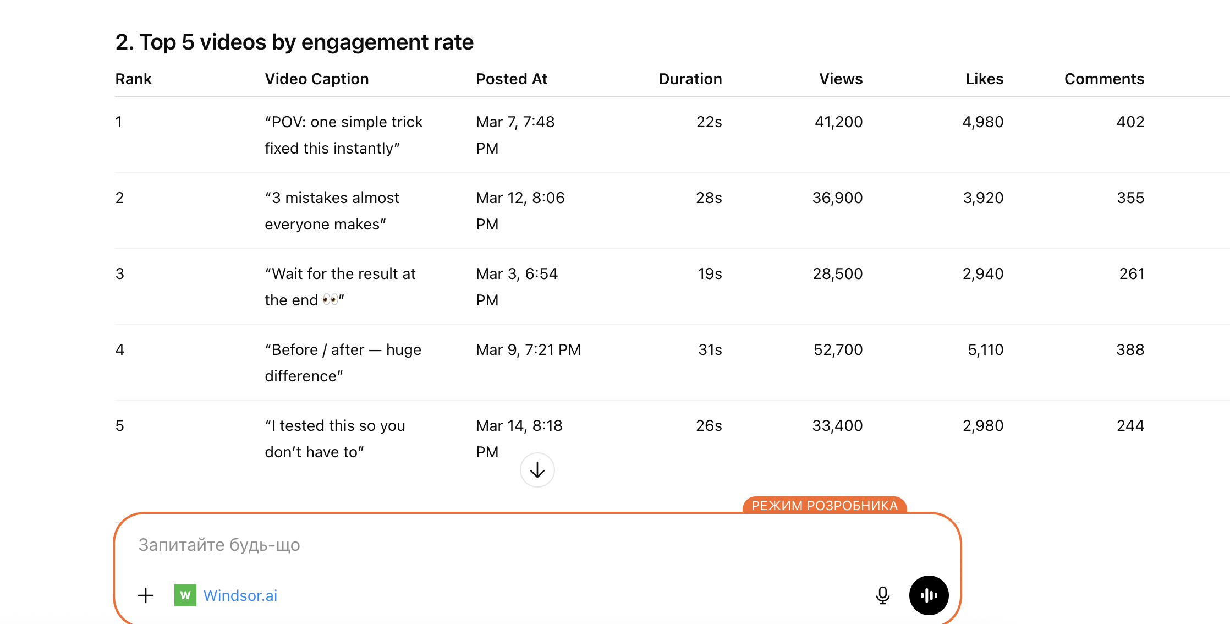
Task: Select the caption "POV: one simple trick fixed this instantly"
Action: [343, 135]
